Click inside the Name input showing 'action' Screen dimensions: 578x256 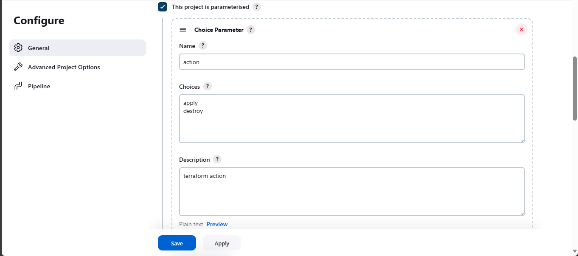click(x=352, y=62)
